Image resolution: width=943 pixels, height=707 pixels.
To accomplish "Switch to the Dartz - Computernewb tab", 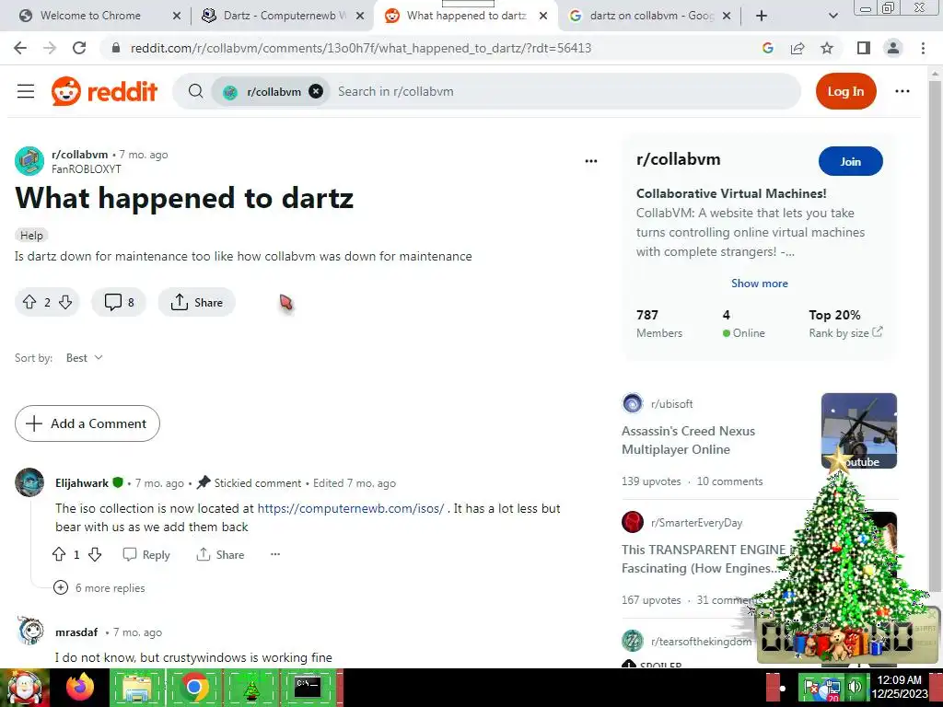I will (x=284, y=16).
